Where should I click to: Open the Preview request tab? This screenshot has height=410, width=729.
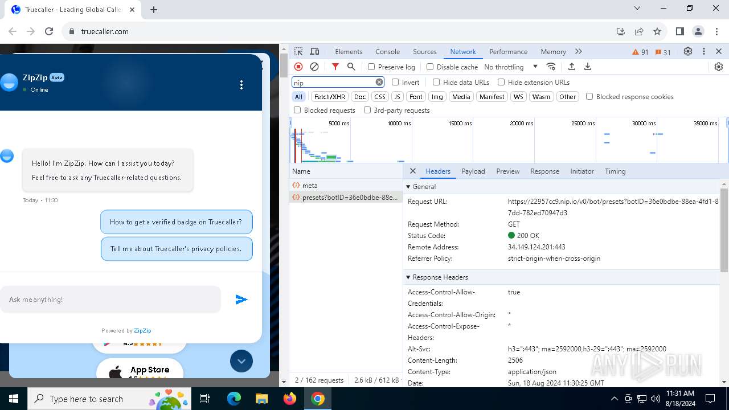point(507,171)
